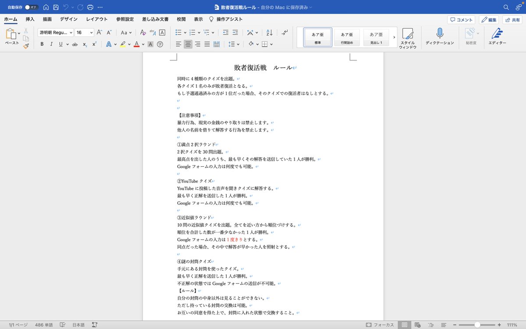Toggle underline formatting
526x329 pixels.
pyautogui.click(x=60, y=44)
